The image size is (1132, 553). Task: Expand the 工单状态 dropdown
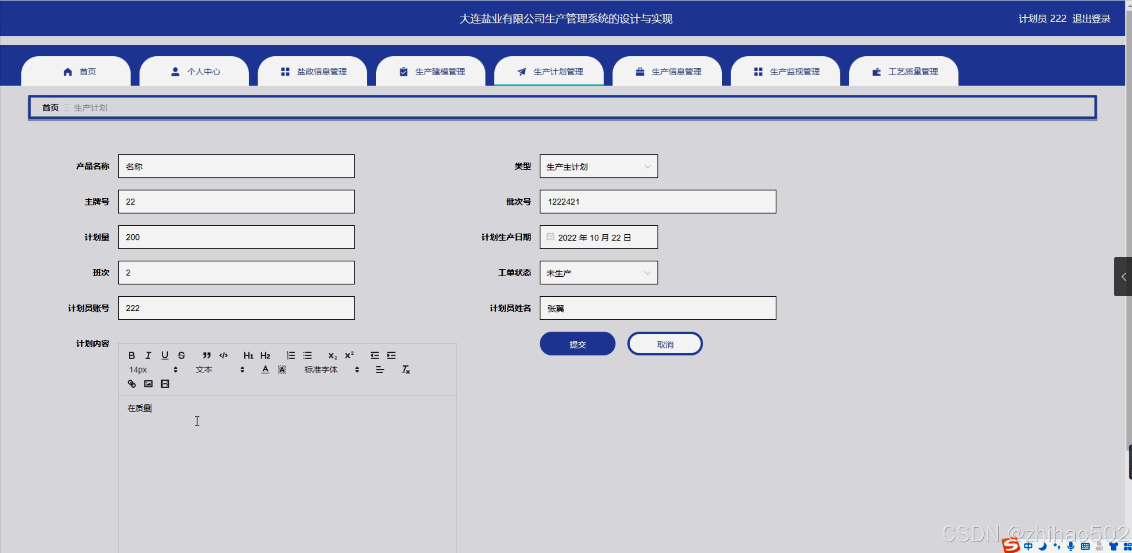click(598, 273)
